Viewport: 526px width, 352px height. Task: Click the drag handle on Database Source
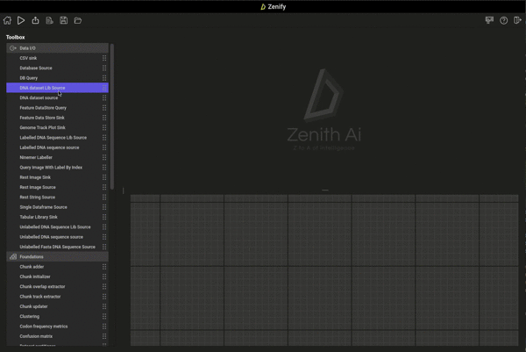[x=104, y=68]
